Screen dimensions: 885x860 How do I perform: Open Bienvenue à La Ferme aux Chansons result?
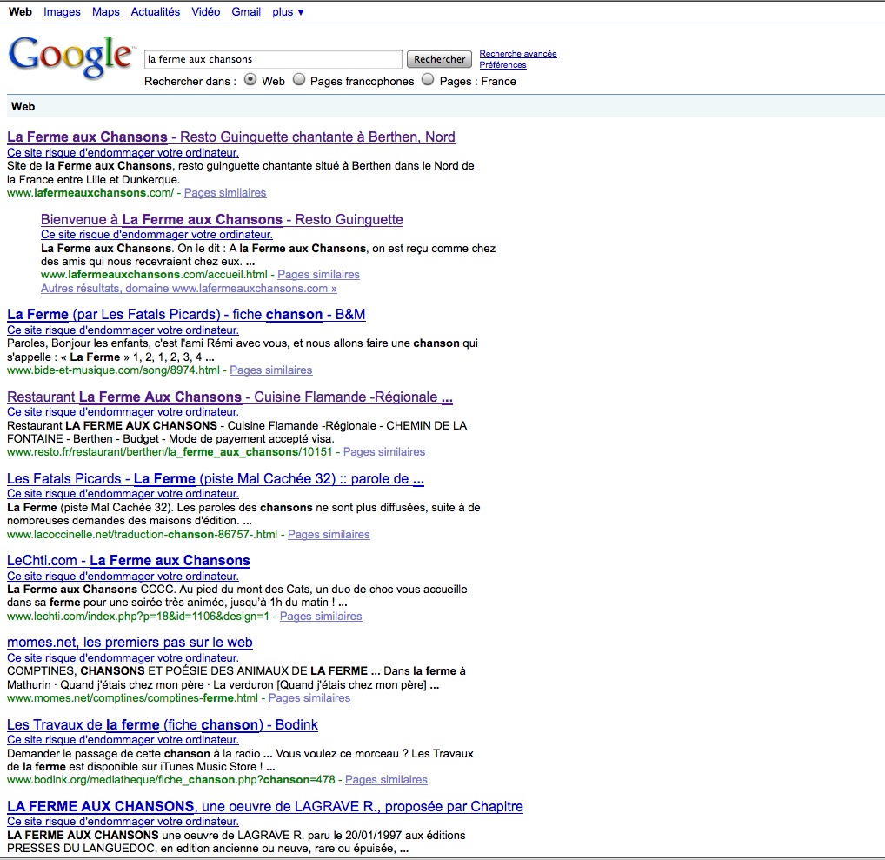point(222,220)
